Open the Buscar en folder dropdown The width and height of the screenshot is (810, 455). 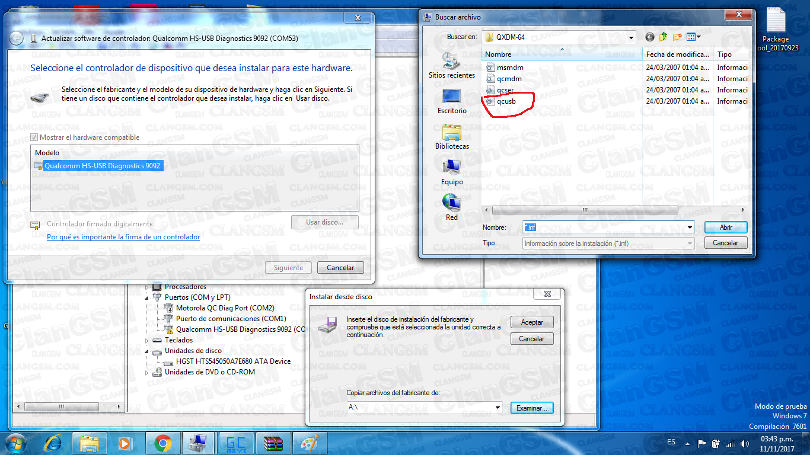pos(631,37)
